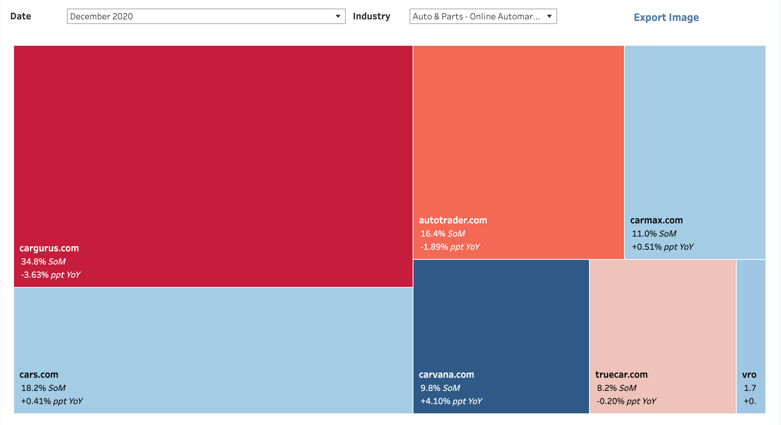The image size is (781, 425).
Task: Click the cargurus.com label text
Action: 49,248
